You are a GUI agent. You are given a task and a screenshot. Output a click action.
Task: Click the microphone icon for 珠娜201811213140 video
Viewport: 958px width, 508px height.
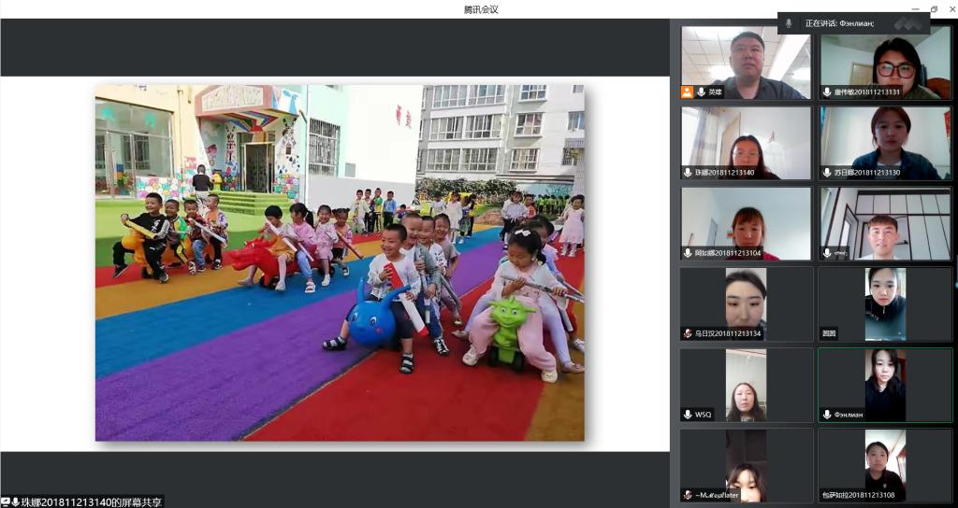tap(688, 173)
